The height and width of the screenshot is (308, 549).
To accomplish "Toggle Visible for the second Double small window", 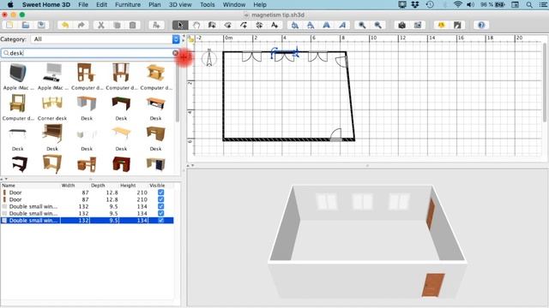I will (160, 213).
